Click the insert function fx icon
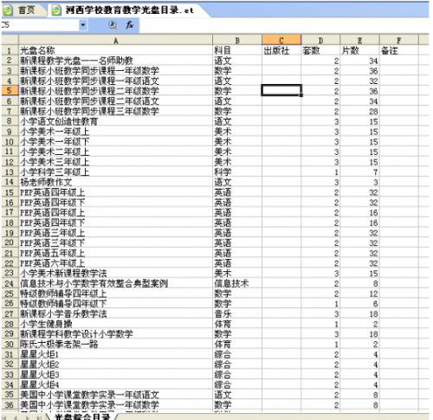 pyautogui.click(x=130, y=25)
